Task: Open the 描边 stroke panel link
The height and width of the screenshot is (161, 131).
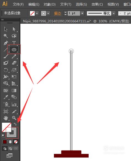Action: tap(58, 14)
